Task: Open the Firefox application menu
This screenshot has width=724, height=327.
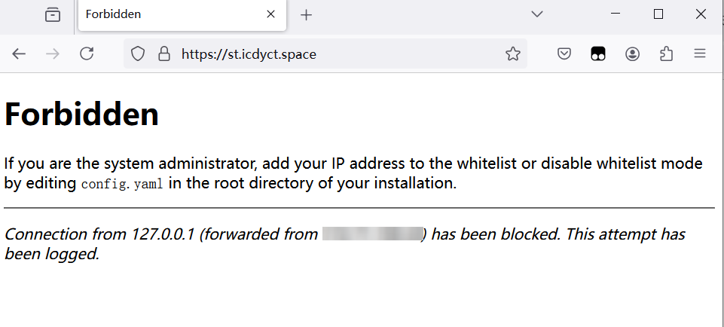Action: coord(700,53)
